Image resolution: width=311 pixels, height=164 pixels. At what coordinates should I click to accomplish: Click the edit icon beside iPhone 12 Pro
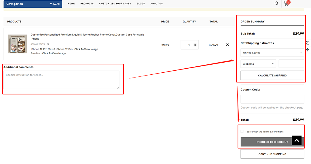[48, 44]
